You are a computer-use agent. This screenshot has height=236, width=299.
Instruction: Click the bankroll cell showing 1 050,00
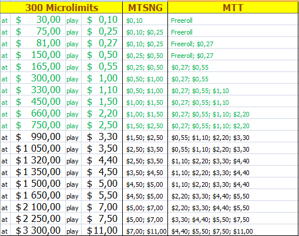tap(38, 148)
